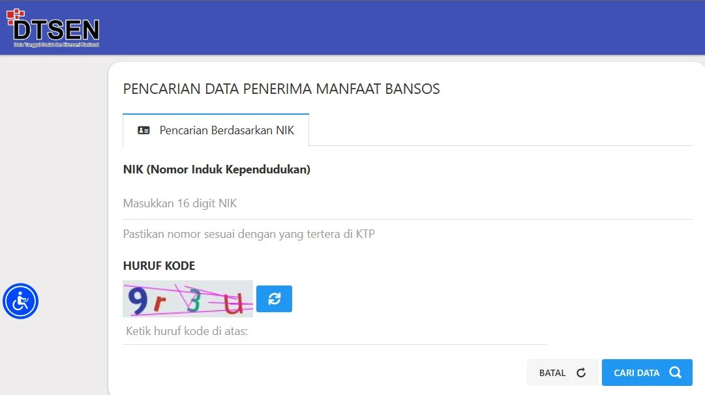The image size is (705, 395).
Task: Click the captcha code text field
Action: click(335, 332)
